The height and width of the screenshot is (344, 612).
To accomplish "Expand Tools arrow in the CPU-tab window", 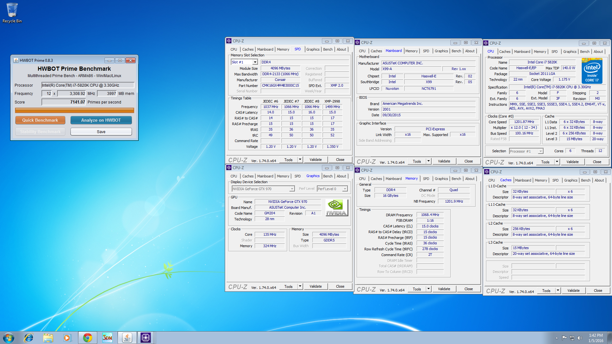I will [557, 162].
